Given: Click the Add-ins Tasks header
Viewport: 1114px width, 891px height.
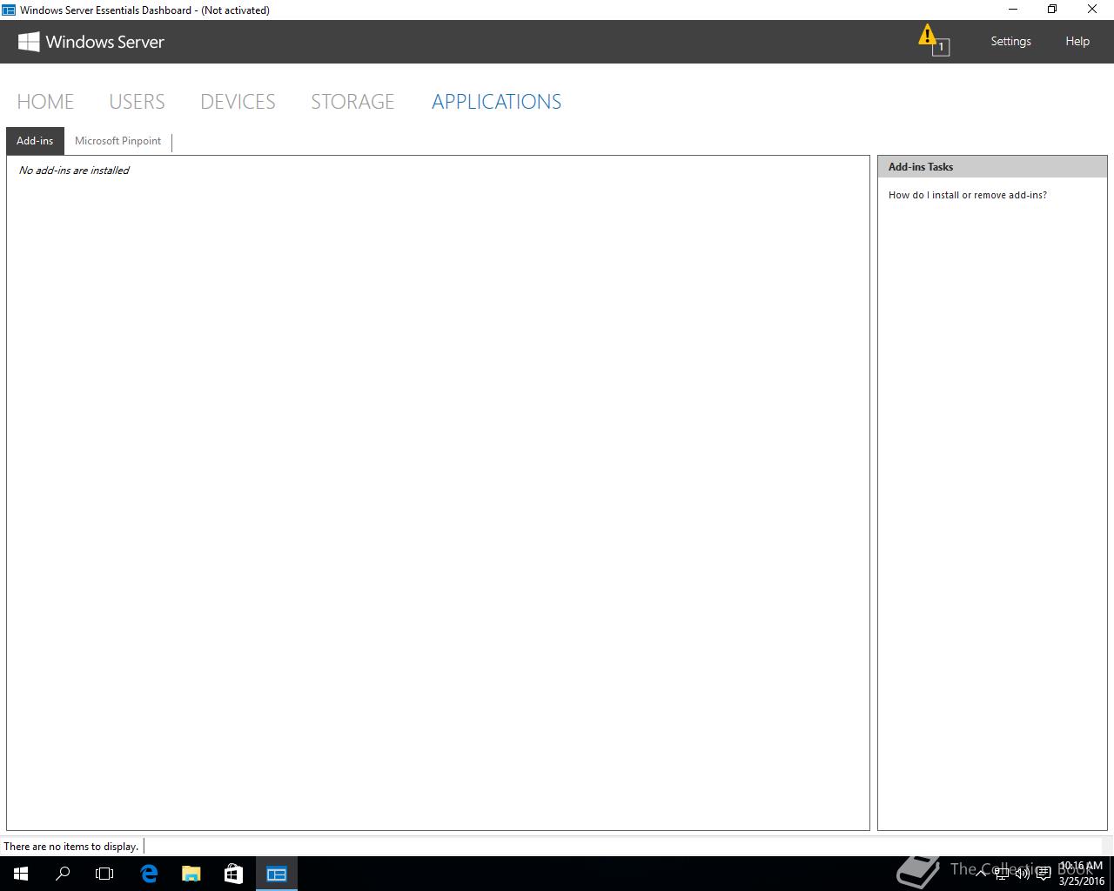Looking at the screenshot, I should point(992,167).
